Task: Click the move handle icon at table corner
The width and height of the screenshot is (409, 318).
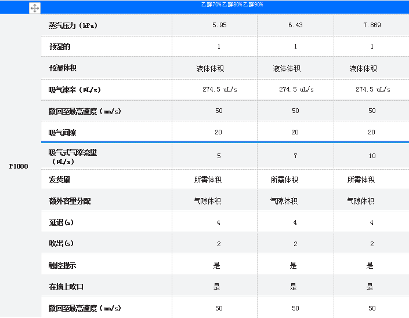Action: [x=35, y=8]
